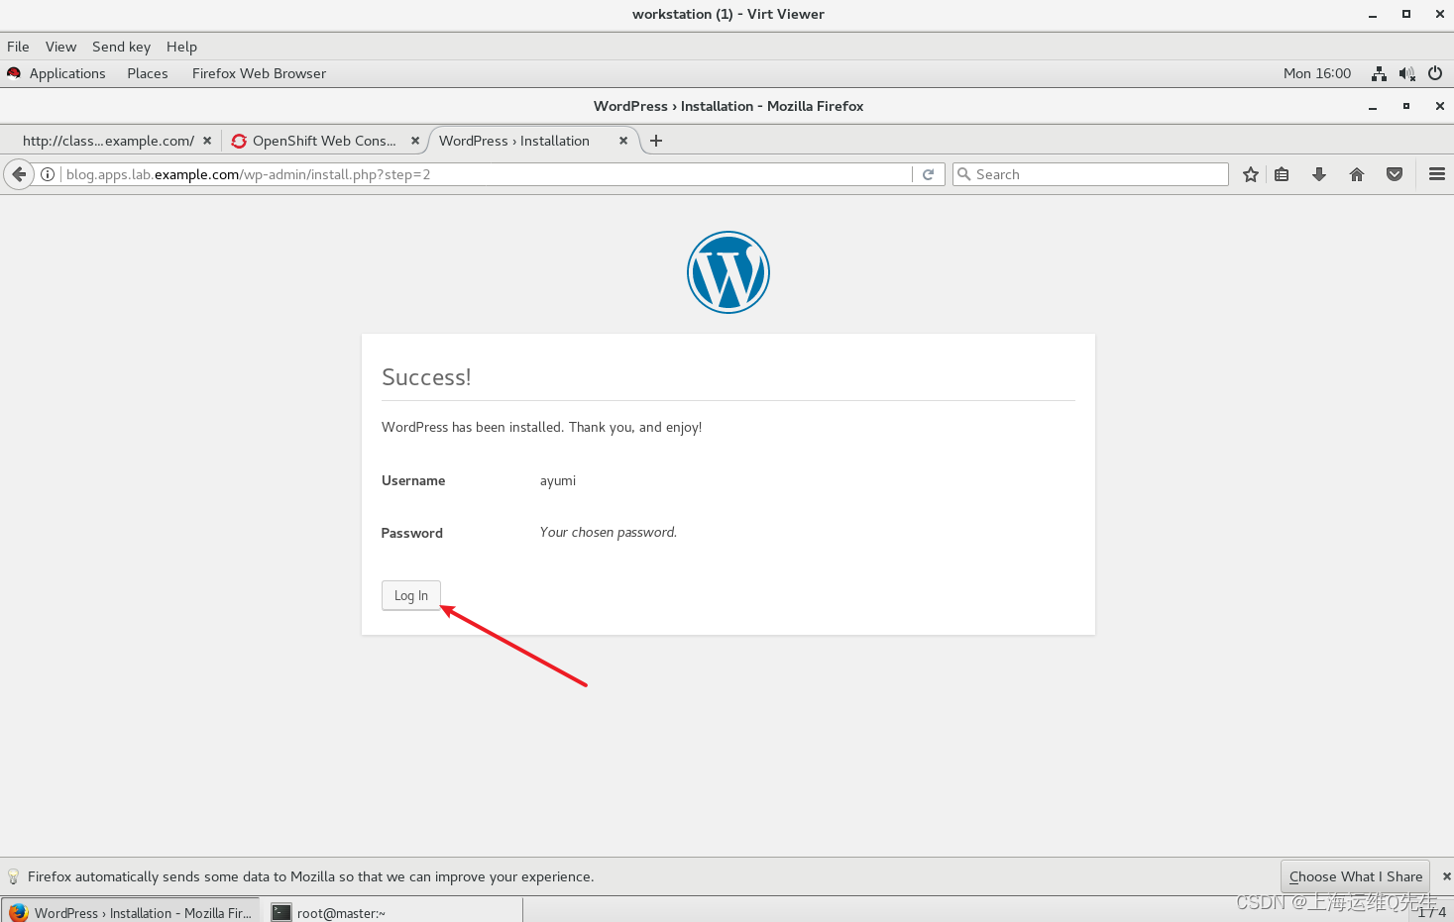Screen dimensions: 1454x922
Task: Open the power icon in top panel
Action: tap(1435, 73)
